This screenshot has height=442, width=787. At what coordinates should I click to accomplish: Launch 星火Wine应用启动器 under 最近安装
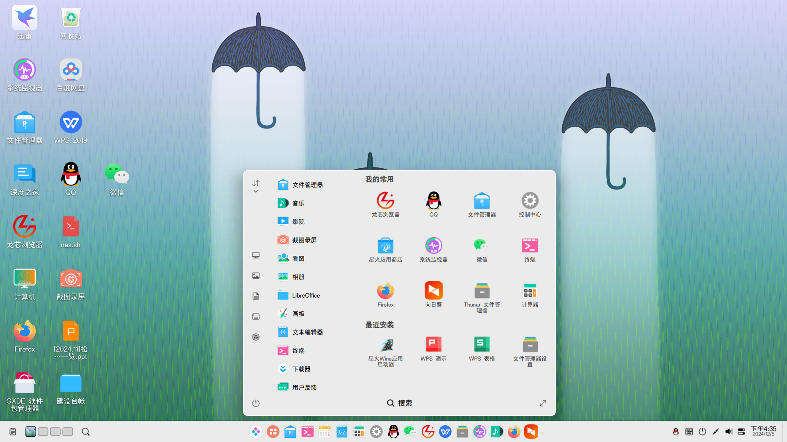(x=385, y=351)
